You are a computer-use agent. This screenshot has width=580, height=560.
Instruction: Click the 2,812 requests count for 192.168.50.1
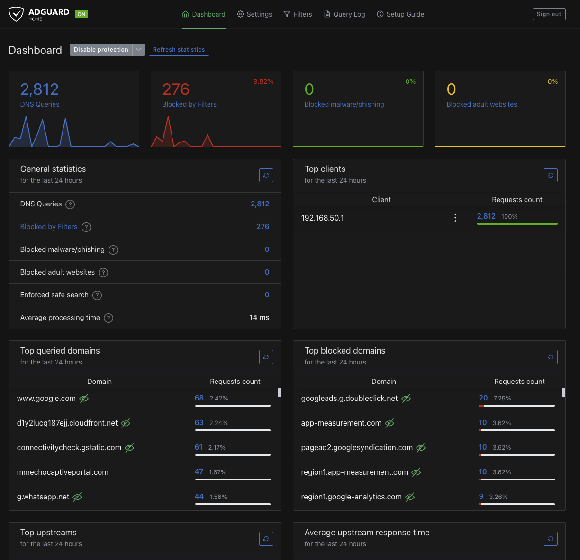click(486, 216)
